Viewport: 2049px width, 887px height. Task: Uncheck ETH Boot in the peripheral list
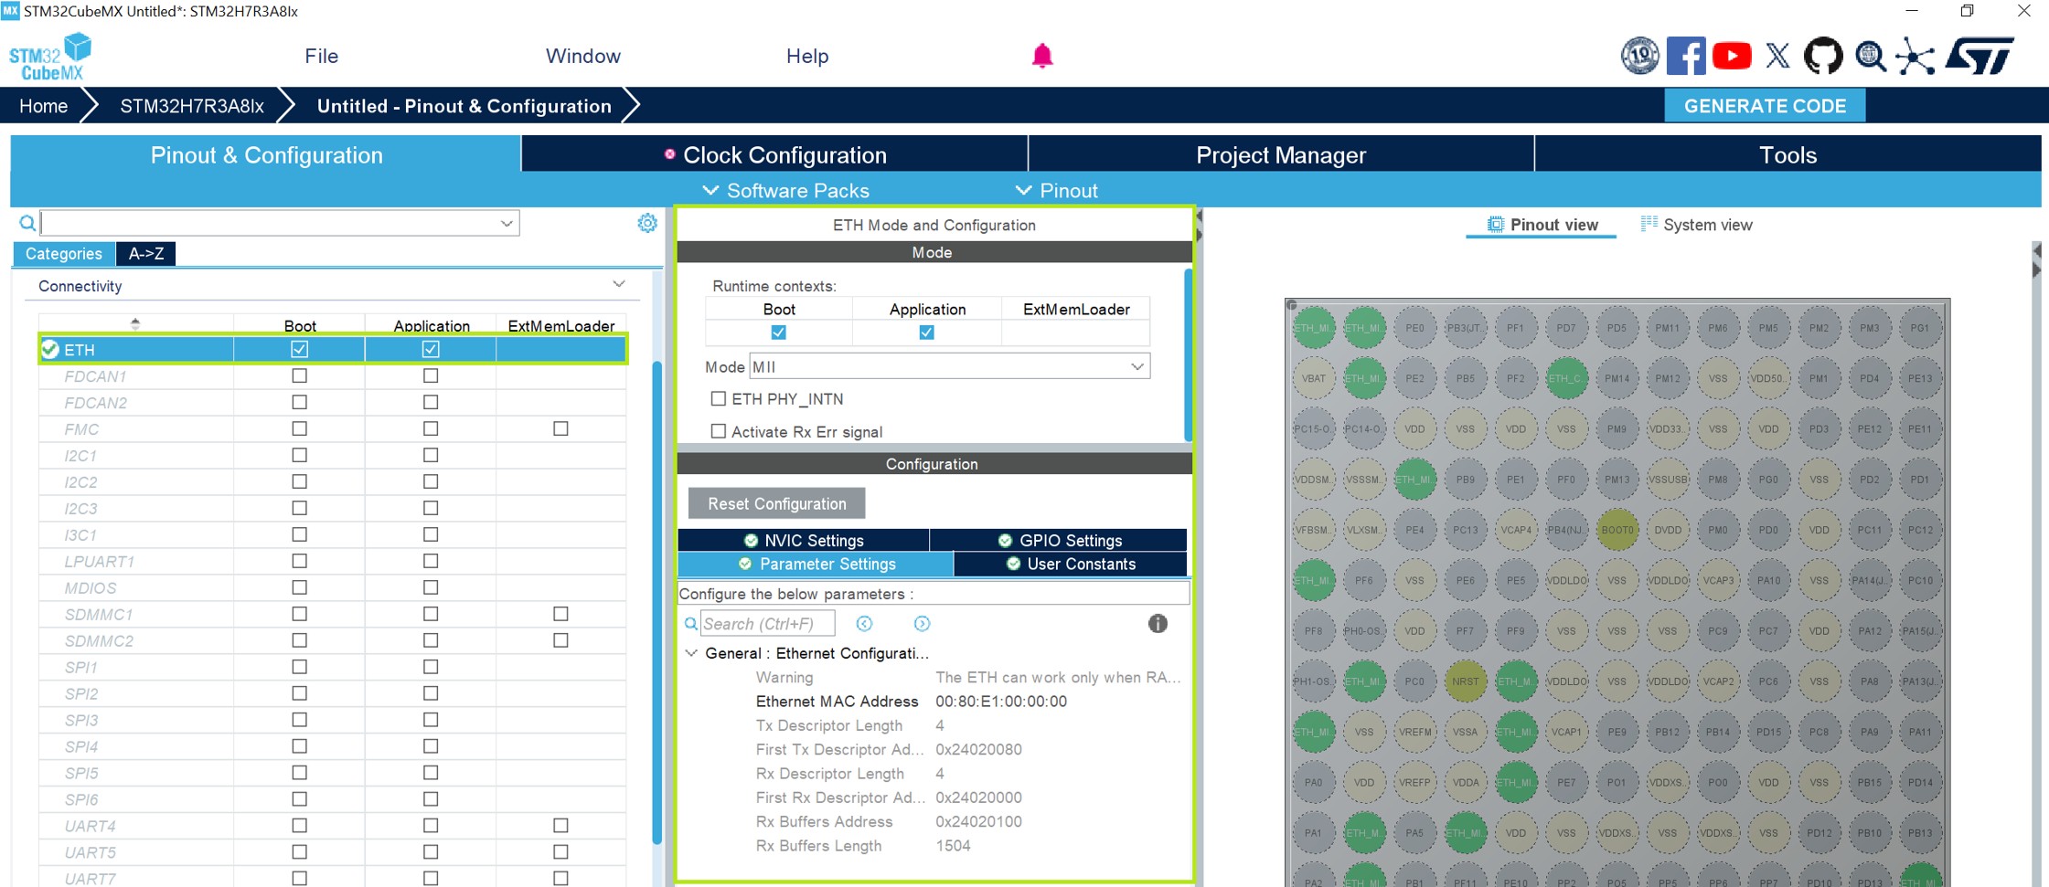coord(299,349)
